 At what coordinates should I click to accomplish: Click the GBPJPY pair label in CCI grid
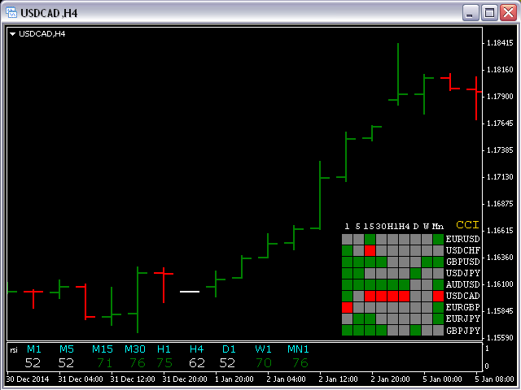click(463, 331)
